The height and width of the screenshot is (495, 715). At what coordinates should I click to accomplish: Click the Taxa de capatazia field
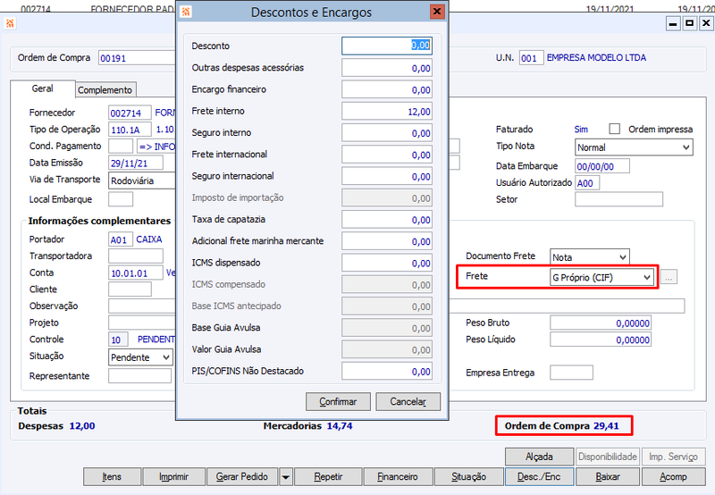click(x=387, y=220)
